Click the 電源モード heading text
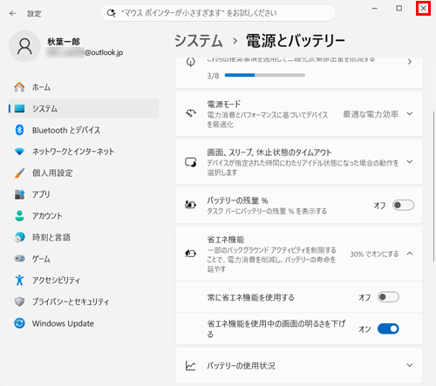The image size is (436, 386). 224,104
